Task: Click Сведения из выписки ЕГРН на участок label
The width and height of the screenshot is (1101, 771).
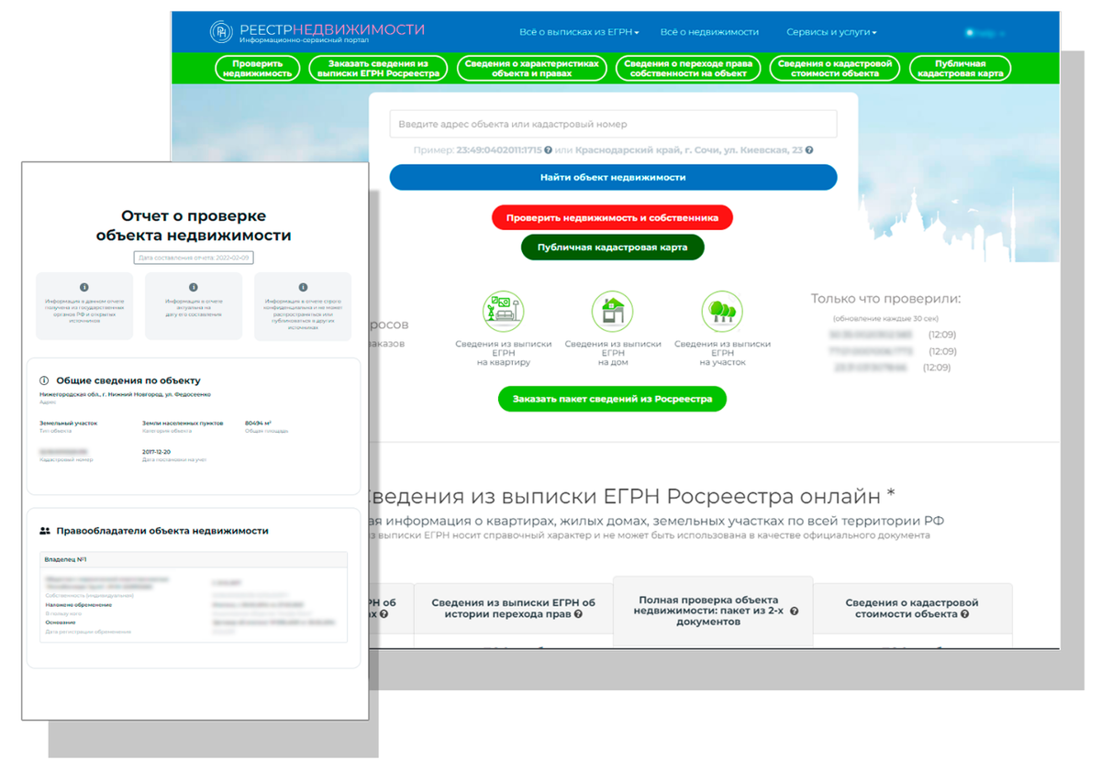Action: [722, 353]
